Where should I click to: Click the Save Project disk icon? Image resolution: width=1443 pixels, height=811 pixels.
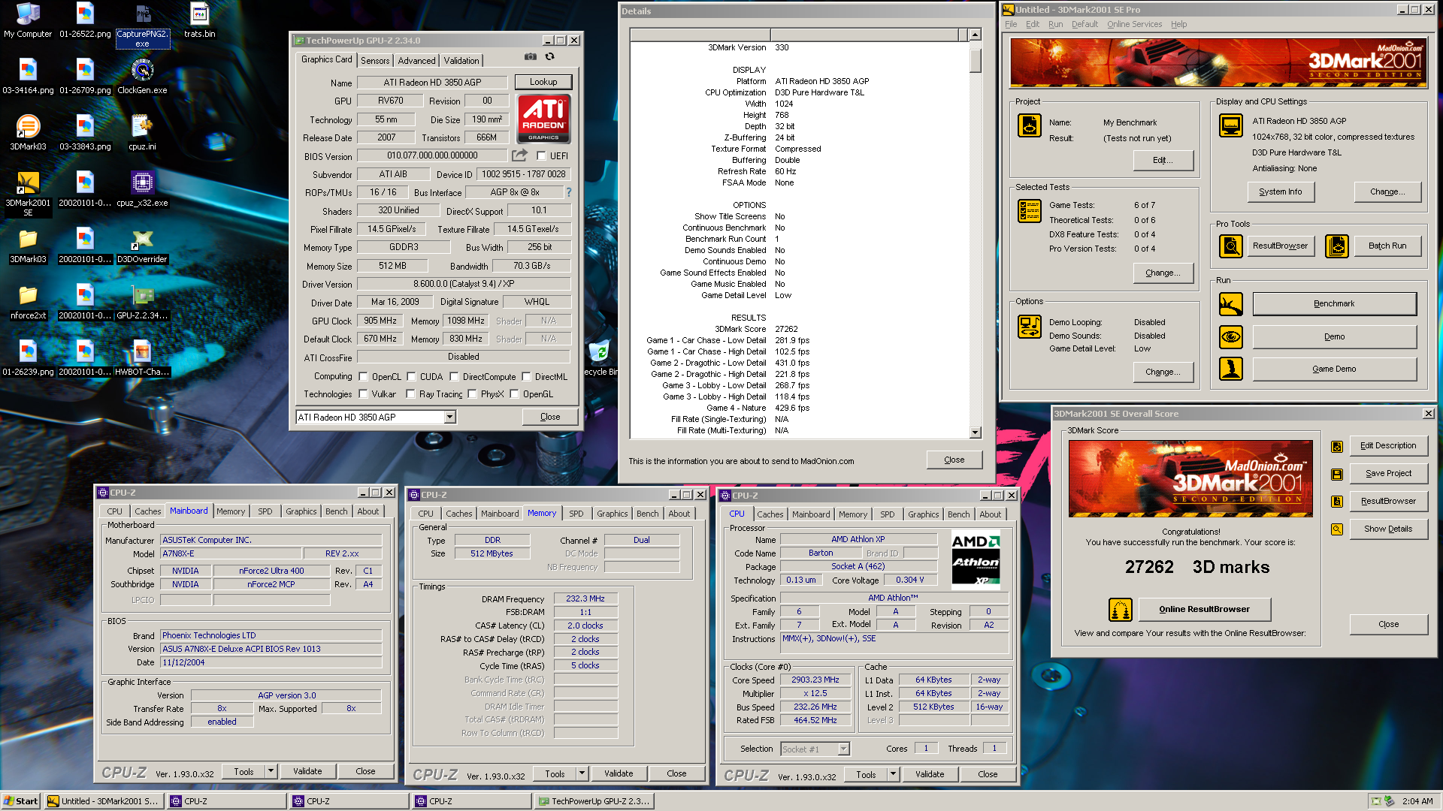[x=1336, y=474]
